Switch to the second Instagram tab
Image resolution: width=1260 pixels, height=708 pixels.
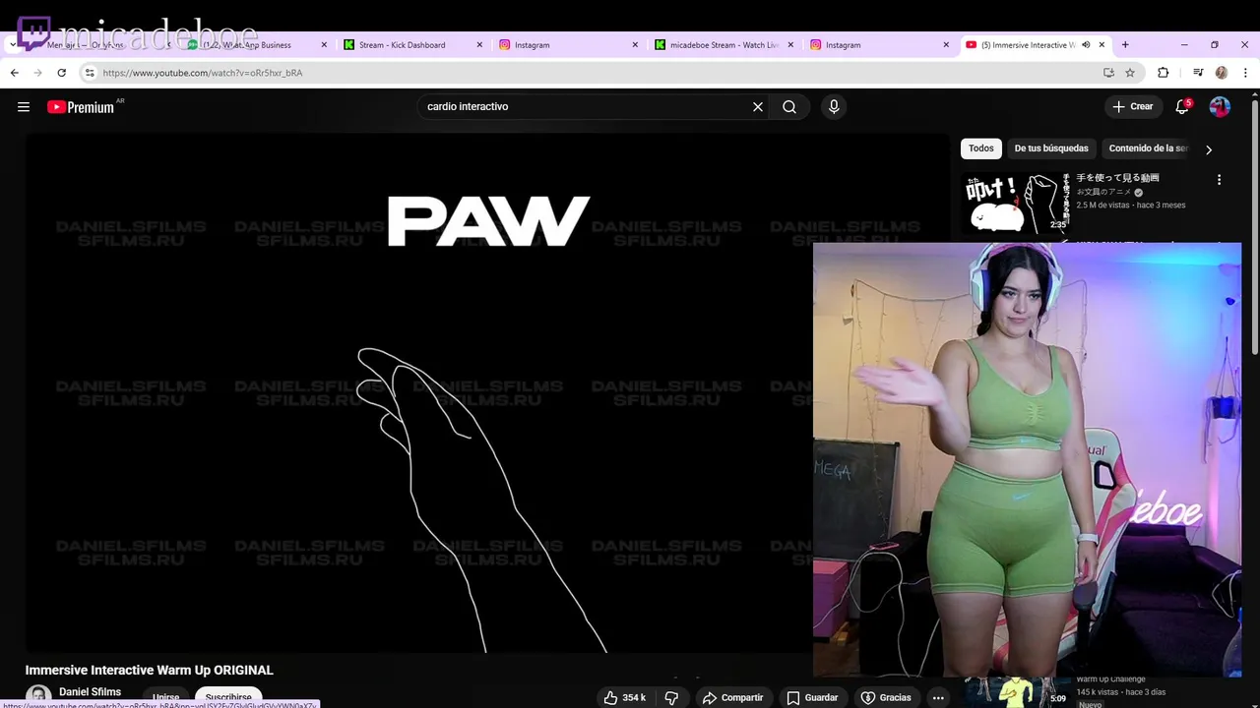click(878, 45)
